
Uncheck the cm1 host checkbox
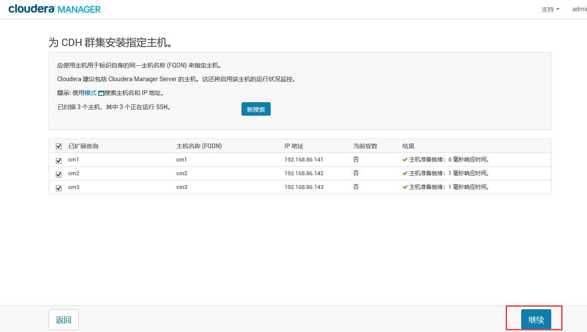click(x=59, y=160)
